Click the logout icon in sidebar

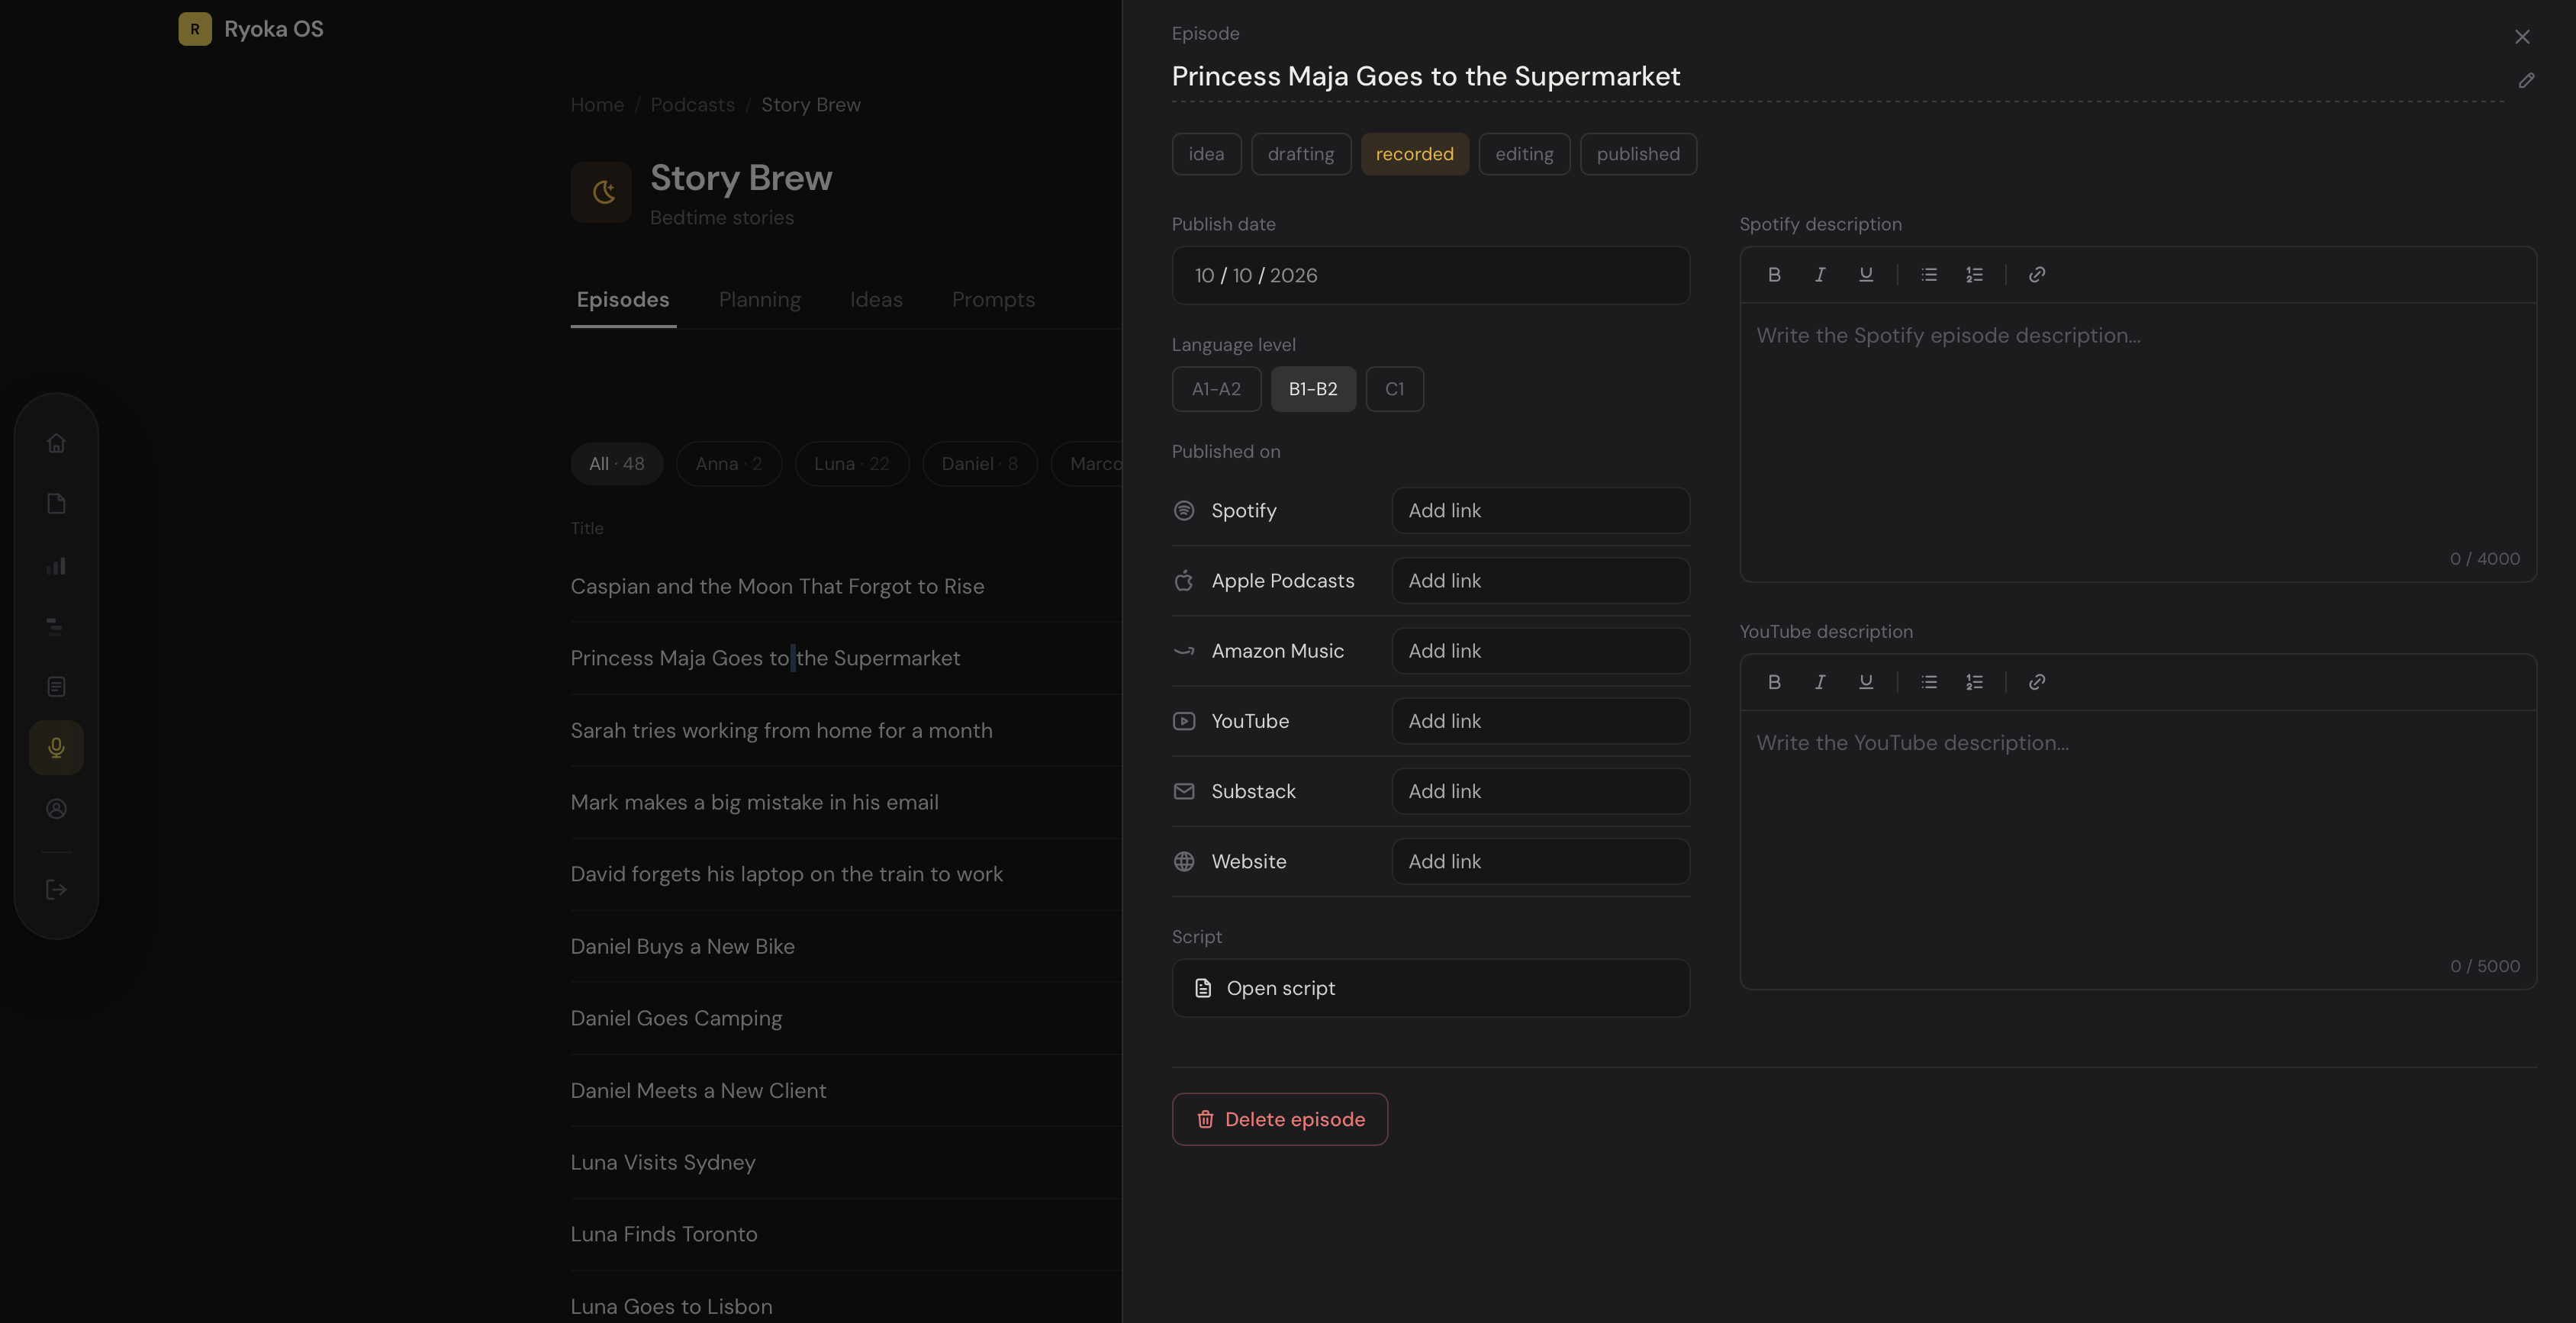[x=56, y=890]
